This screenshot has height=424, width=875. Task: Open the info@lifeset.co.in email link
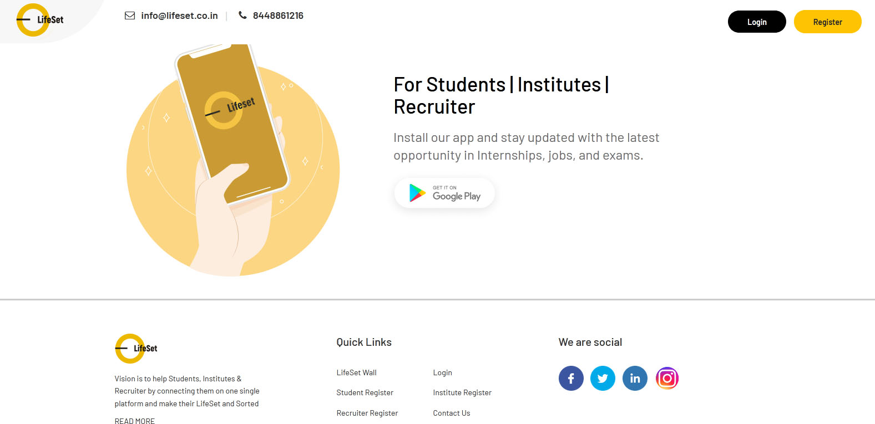click(x=179, y=16)
